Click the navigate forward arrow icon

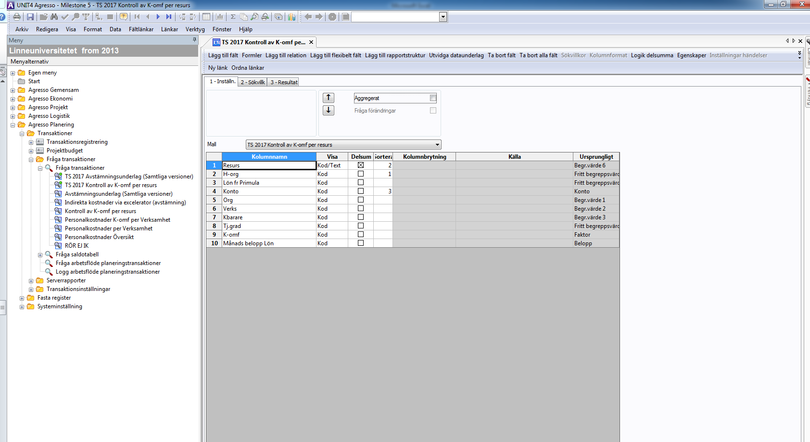point(319,17)
